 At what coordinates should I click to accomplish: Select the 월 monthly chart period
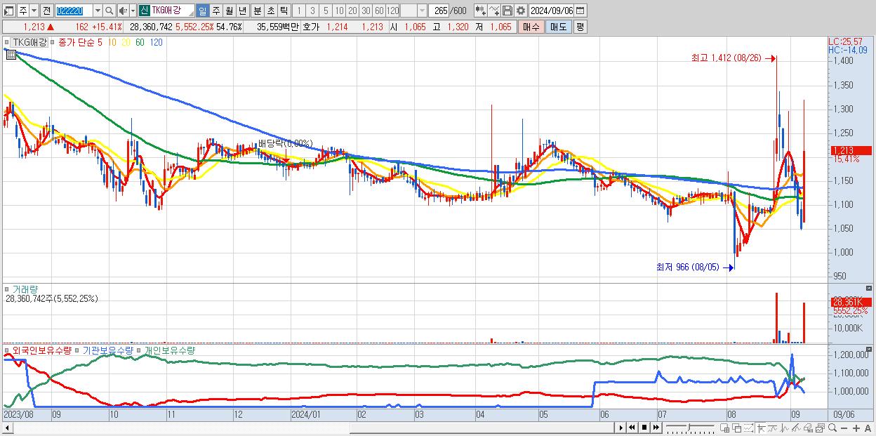[x=229, y=11]
